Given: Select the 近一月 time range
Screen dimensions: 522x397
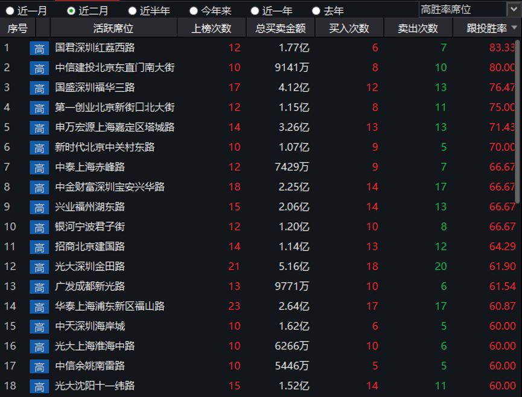Looking at the screenshot, I should coord(27,11).
